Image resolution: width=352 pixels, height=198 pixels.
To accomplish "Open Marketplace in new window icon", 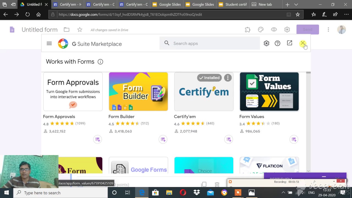I will [290, 43].
